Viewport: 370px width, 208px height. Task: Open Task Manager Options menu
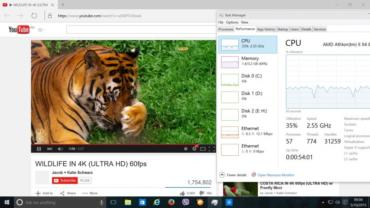click(232, 22)
